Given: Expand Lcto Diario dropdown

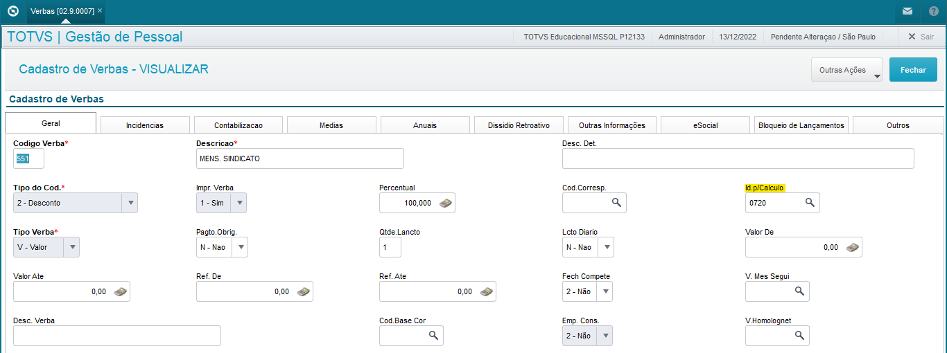Looking at the screenshot, I should [606, 247].
